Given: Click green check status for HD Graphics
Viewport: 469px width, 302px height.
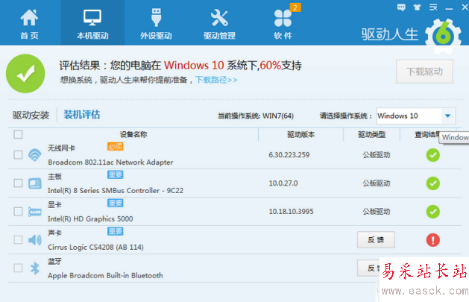Looking at the screenshot, I should pyautogui.click(x=432, y=212).
